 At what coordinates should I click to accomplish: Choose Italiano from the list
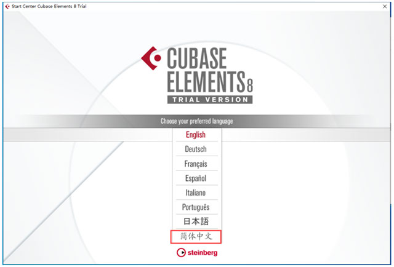point(196,193)
